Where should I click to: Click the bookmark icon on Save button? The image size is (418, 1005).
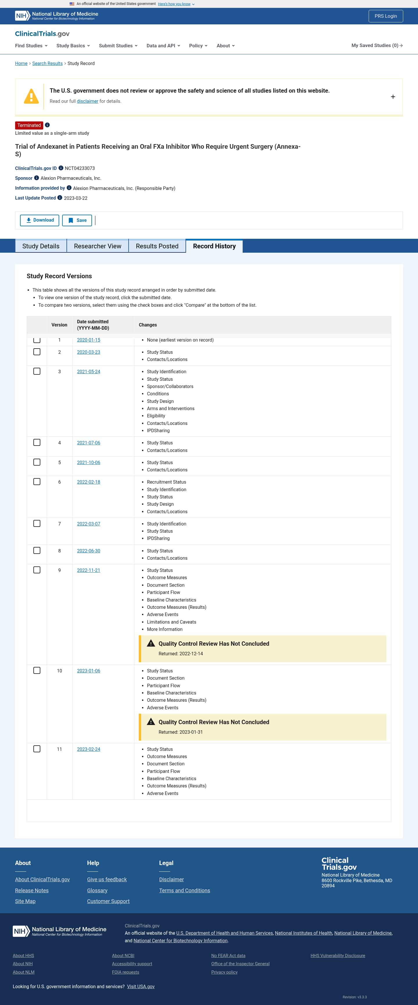pos(71,220)
